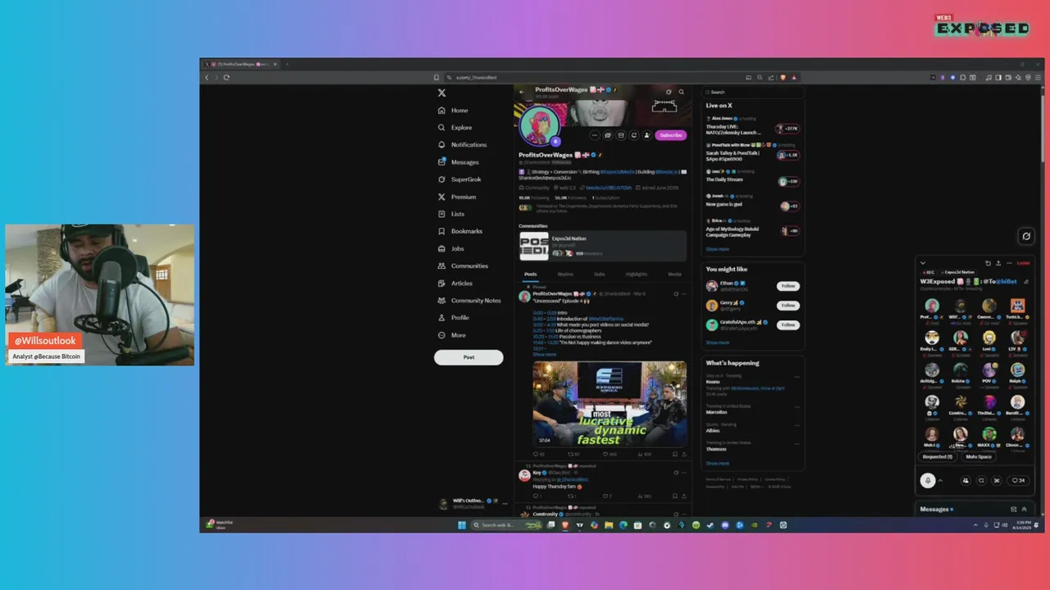Image resolution: width=1050 pixels, height=590 pixels.
Task: Open the profile three-dot options button
Action: click(595, 135)
